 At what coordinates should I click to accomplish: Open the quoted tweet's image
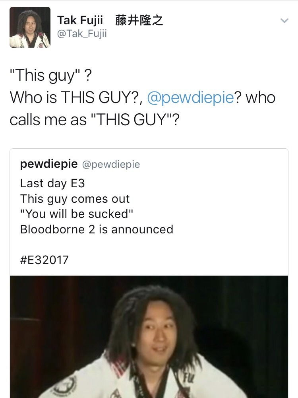pyautogui.click(x=149, y=337)
